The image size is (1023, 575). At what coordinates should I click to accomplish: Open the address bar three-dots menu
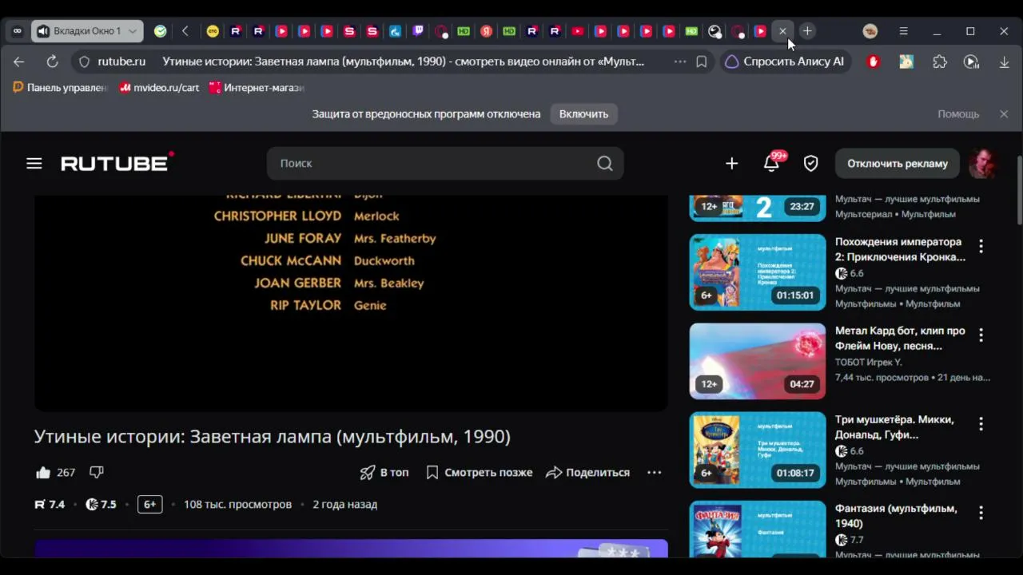(680, 61)
